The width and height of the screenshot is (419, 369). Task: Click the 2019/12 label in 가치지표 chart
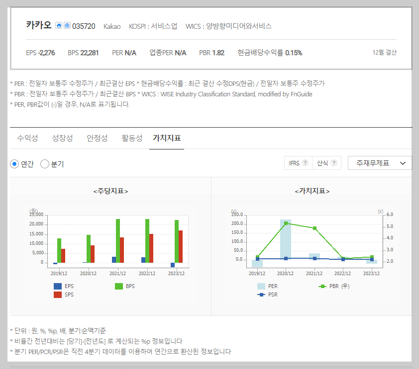click(x=257, y=273)
